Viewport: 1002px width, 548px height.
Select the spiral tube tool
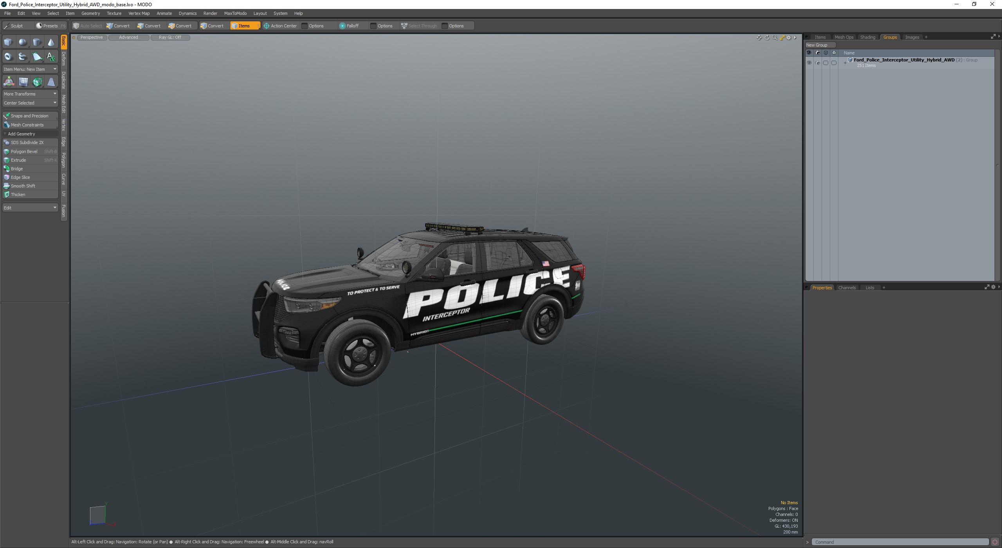[23, 57]
